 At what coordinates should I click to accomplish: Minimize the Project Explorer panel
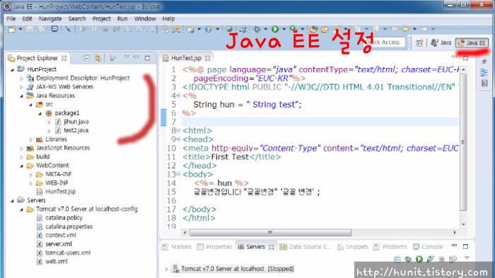(x=136, y=57)
